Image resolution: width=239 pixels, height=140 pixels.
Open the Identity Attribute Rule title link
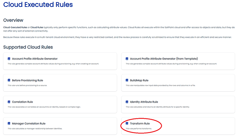tap(144, 102)
